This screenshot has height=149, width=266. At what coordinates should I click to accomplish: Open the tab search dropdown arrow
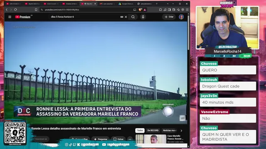(x=167, y=4)
